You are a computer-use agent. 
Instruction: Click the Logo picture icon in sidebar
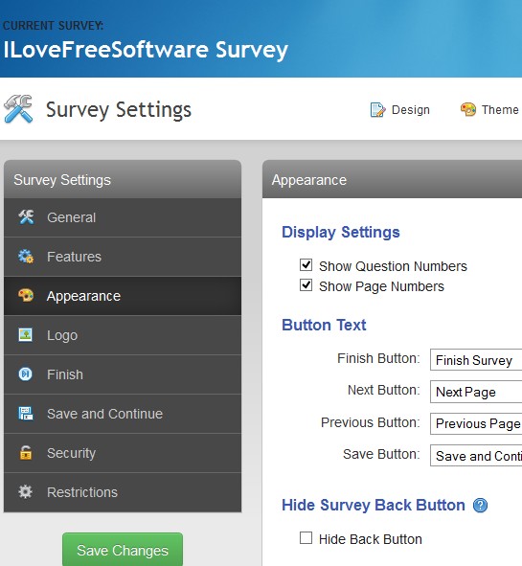pyautogui.click(x=26, y=335)
